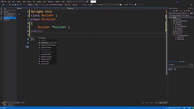Viewport: 194px width, 109px height.
Task: Open the Extensions menu
Action: (x=51, y=2)
